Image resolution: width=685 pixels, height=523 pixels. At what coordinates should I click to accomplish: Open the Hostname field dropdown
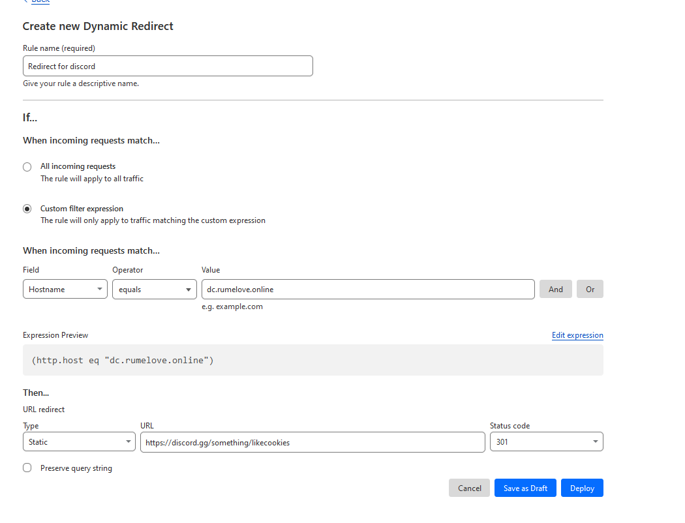(65, 289)
